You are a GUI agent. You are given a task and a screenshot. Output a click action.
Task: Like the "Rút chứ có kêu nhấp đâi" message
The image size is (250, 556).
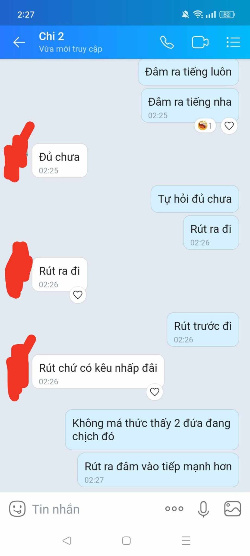point(154,392)
